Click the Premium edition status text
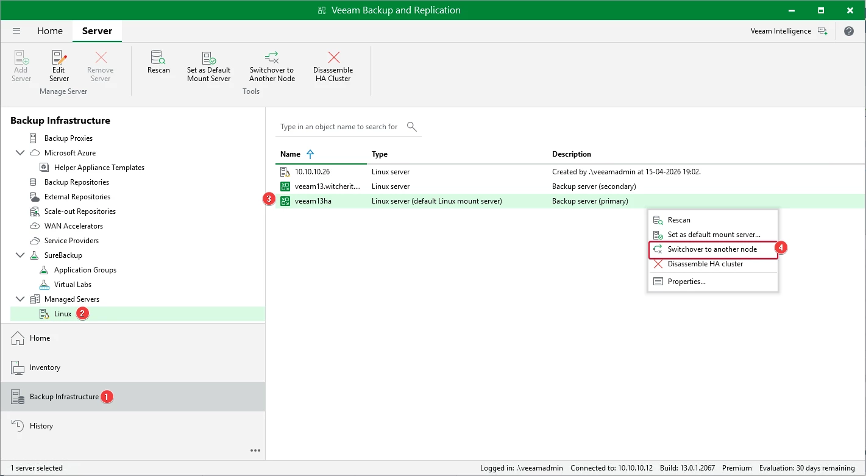Image resolution: width=866 pixels, height=476 pixels. 737,468
